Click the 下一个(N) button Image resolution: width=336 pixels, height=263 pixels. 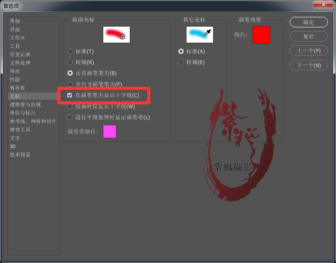(308, 65)
